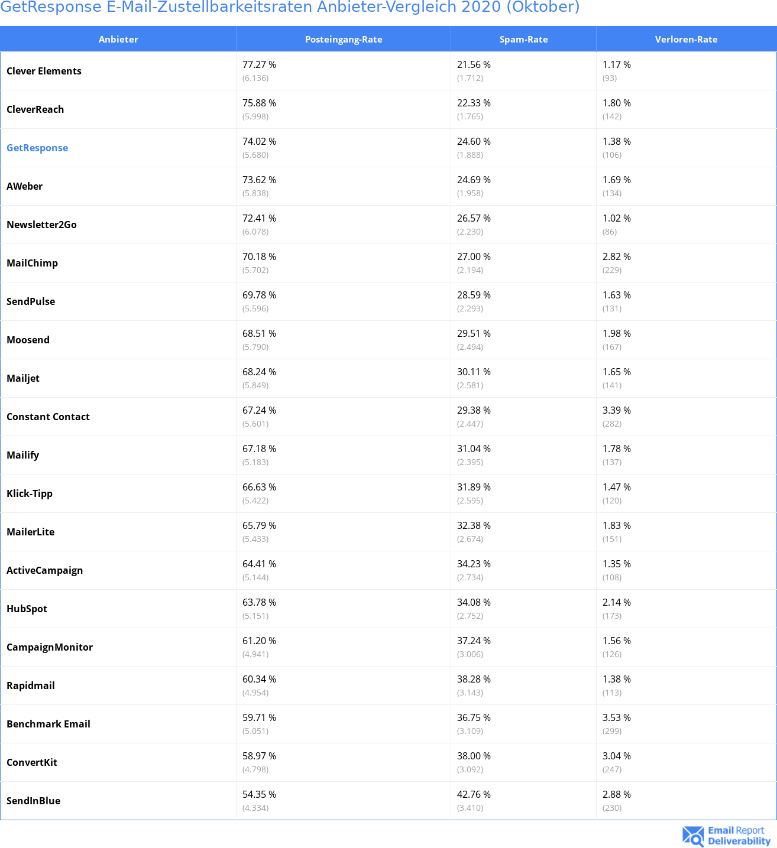Select the AWeber provider name

point(24,186)
